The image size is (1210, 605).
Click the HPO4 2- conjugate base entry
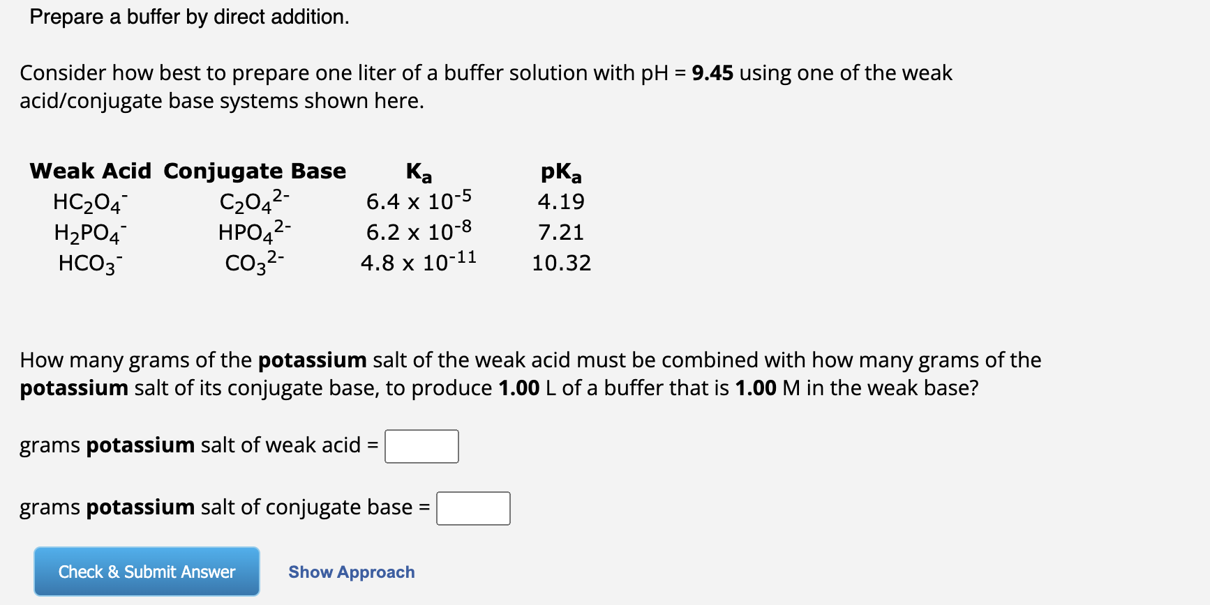click(x=254, y=233)
